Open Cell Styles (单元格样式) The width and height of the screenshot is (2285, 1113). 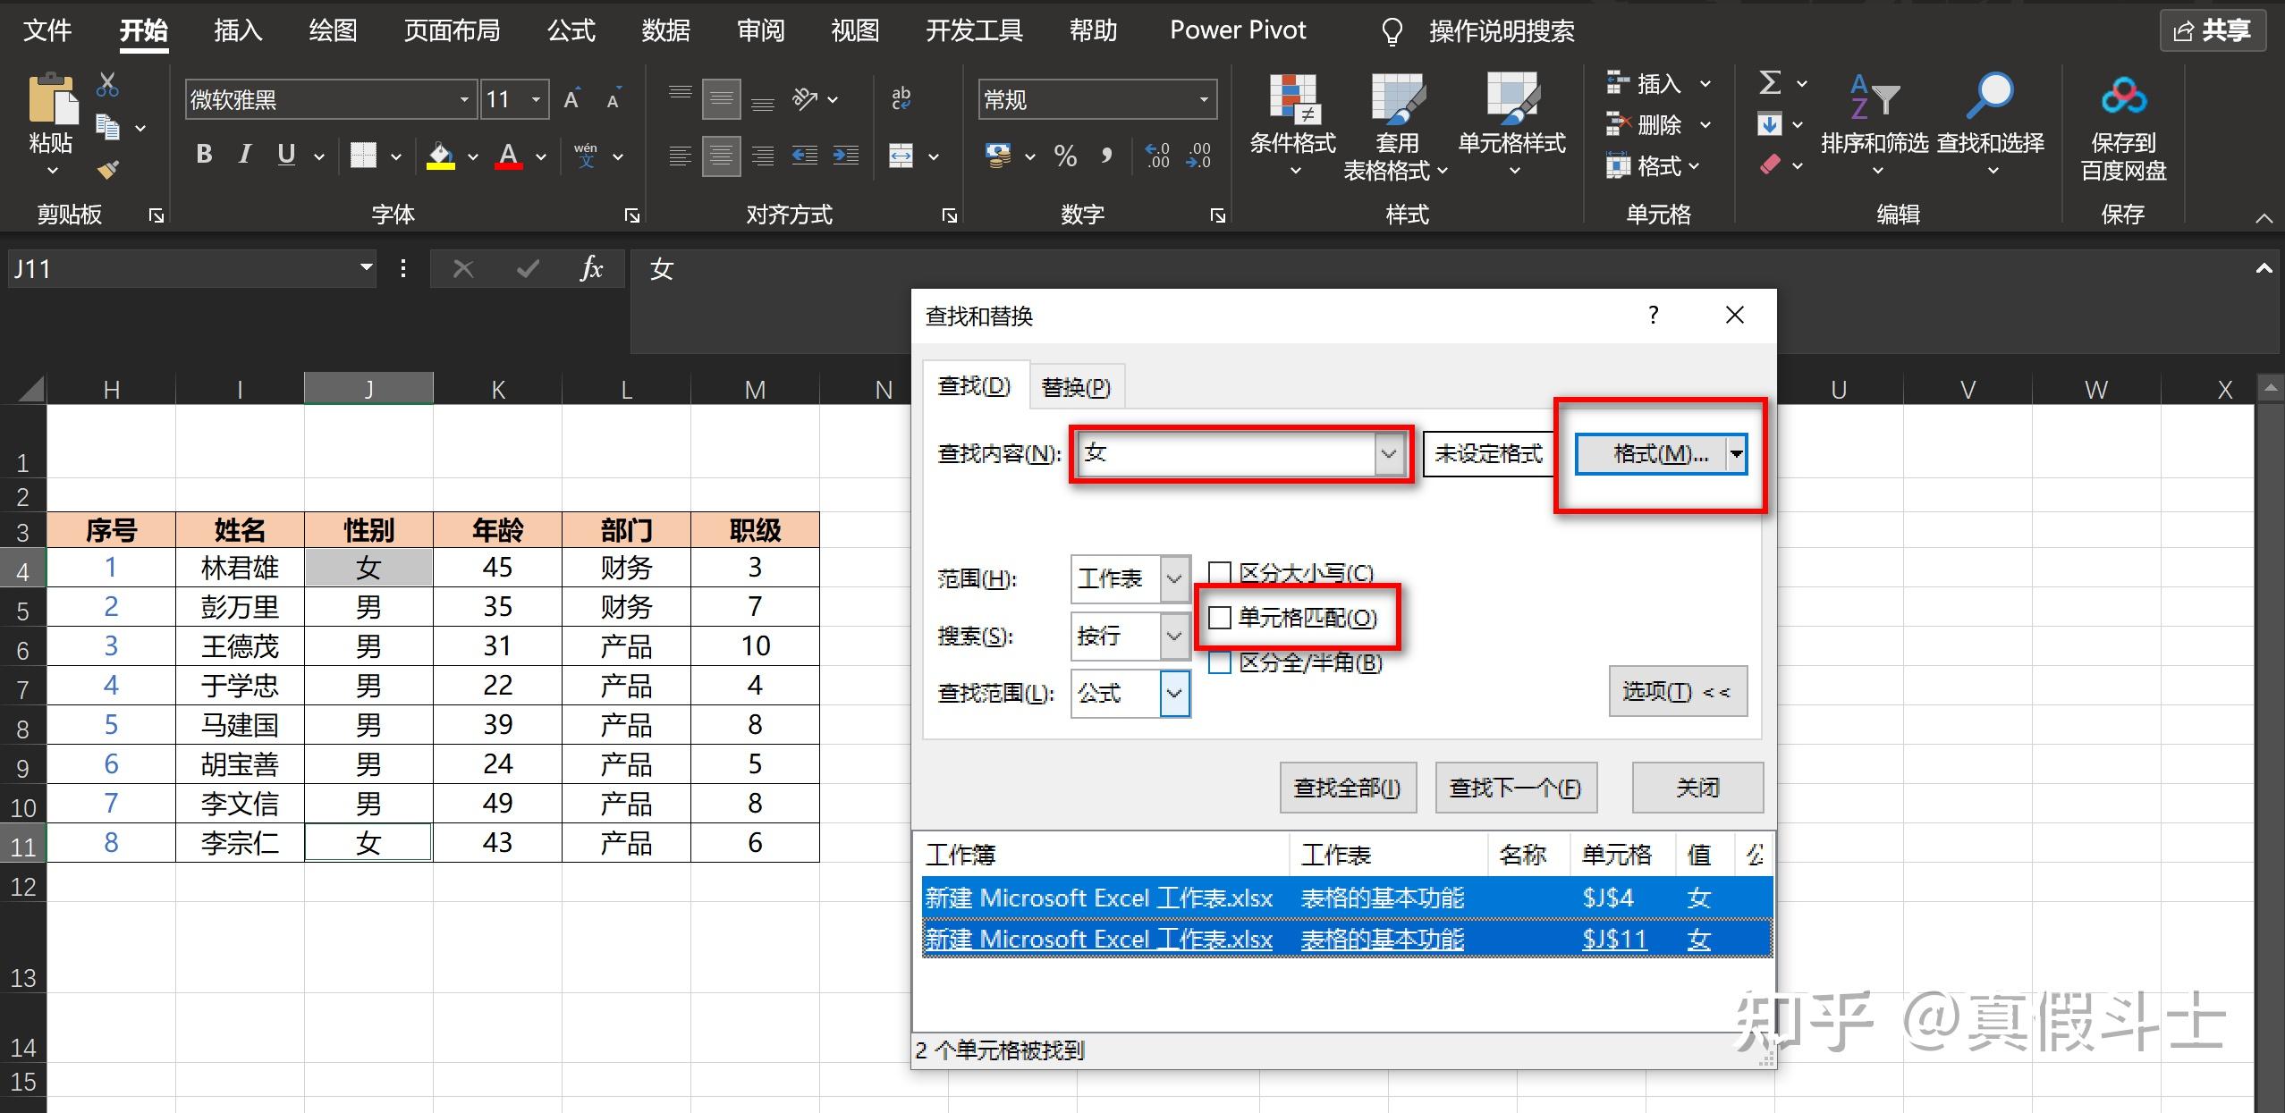pos(1512,125)
